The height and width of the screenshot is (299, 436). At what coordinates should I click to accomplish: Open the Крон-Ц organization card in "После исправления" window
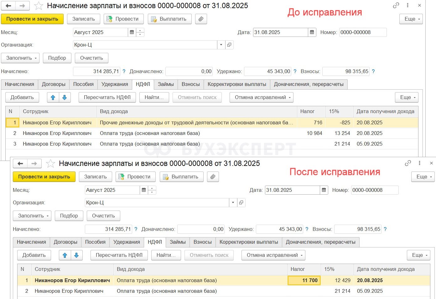click(241, 202)
